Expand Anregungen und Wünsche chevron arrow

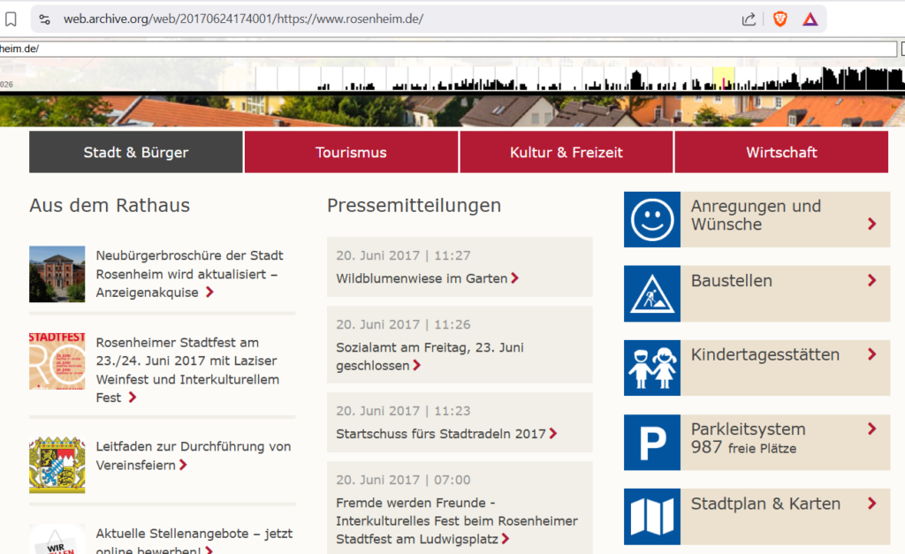(x=872, y=224)
